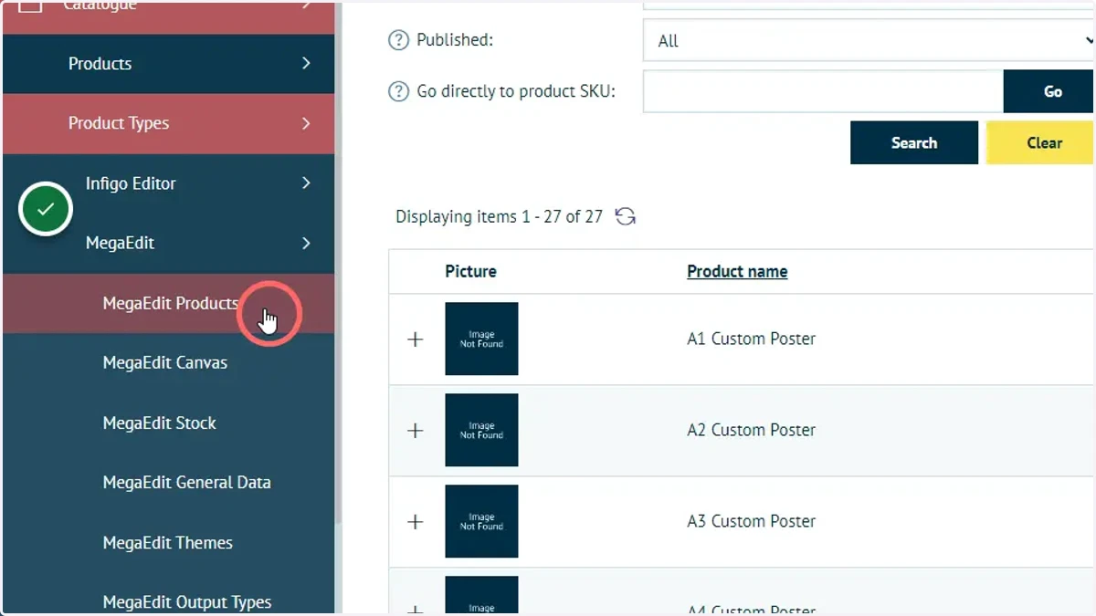This screenshot has width=1096, height=616.
Task: Select Infigo Editor in the sidebar
Action: pos(168,183)
